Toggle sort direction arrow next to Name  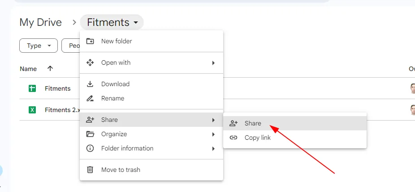click(50, 69)
